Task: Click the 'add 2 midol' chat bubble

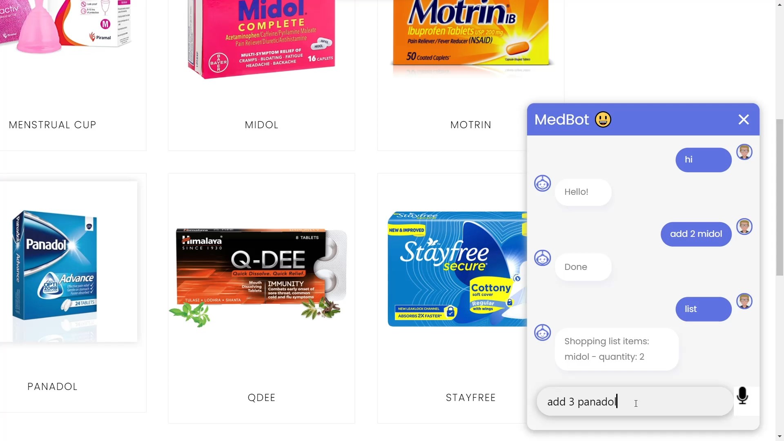Action: [x=696, y=234]
